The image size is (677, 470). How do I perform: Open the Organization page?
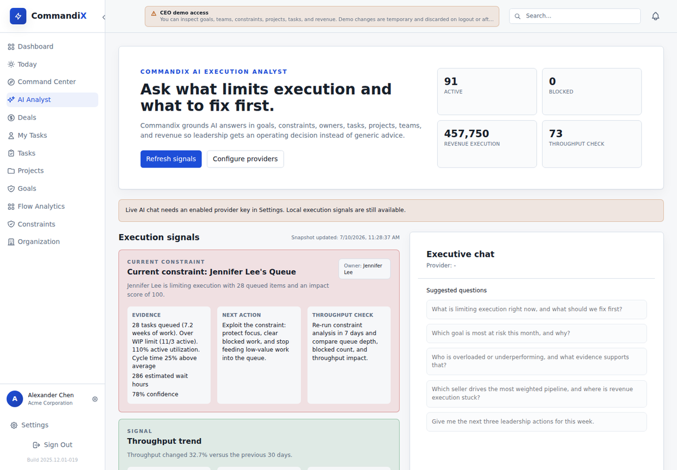[x=52, y=241]
